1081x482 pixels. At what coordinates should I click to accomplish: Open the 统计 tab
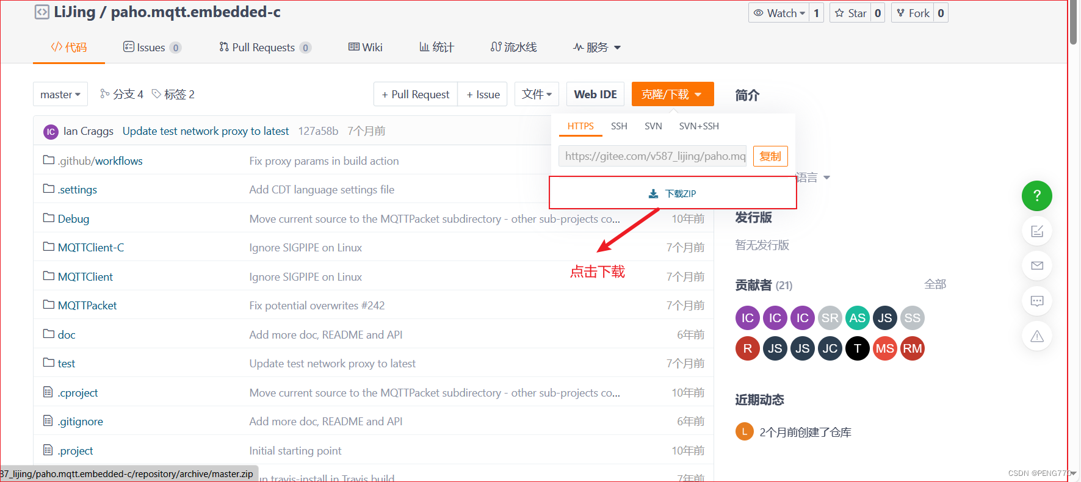436,48
